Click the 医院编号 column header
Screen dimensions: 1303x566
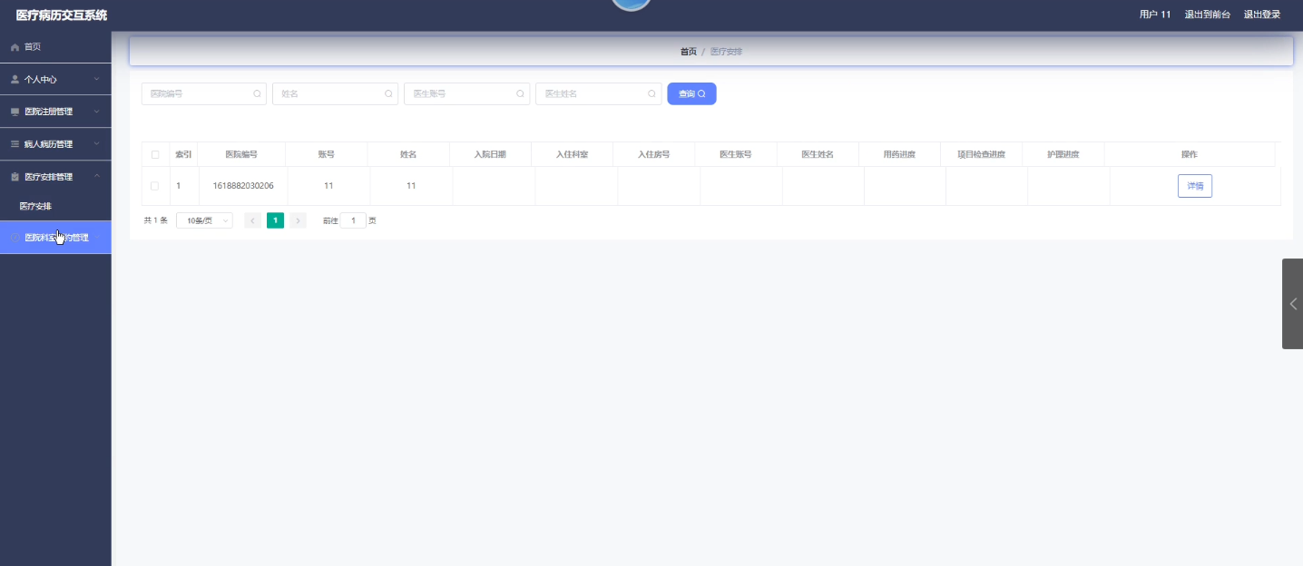241,154
